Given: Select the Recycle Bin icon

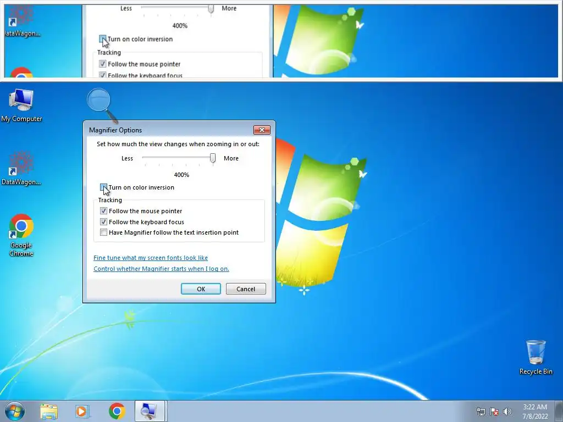Looking at the screenshot, I should click(x=536, y=357).
